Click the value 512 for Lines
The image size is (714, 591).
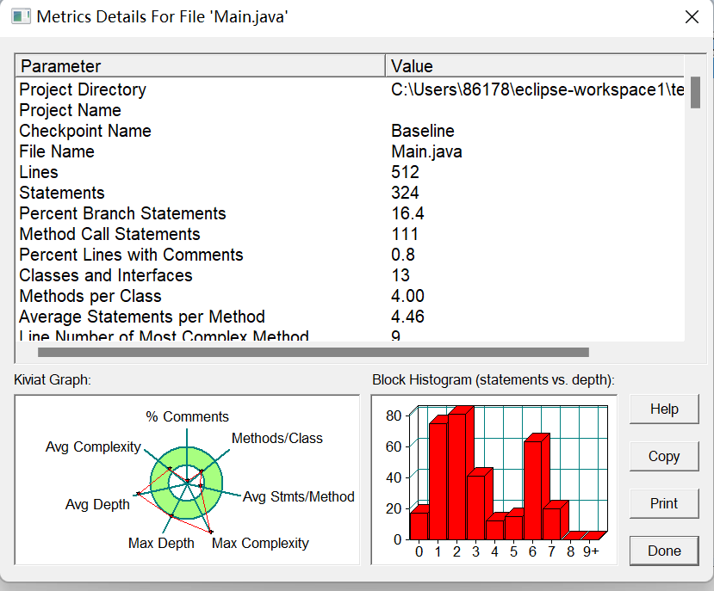click(x=405, y=172)
